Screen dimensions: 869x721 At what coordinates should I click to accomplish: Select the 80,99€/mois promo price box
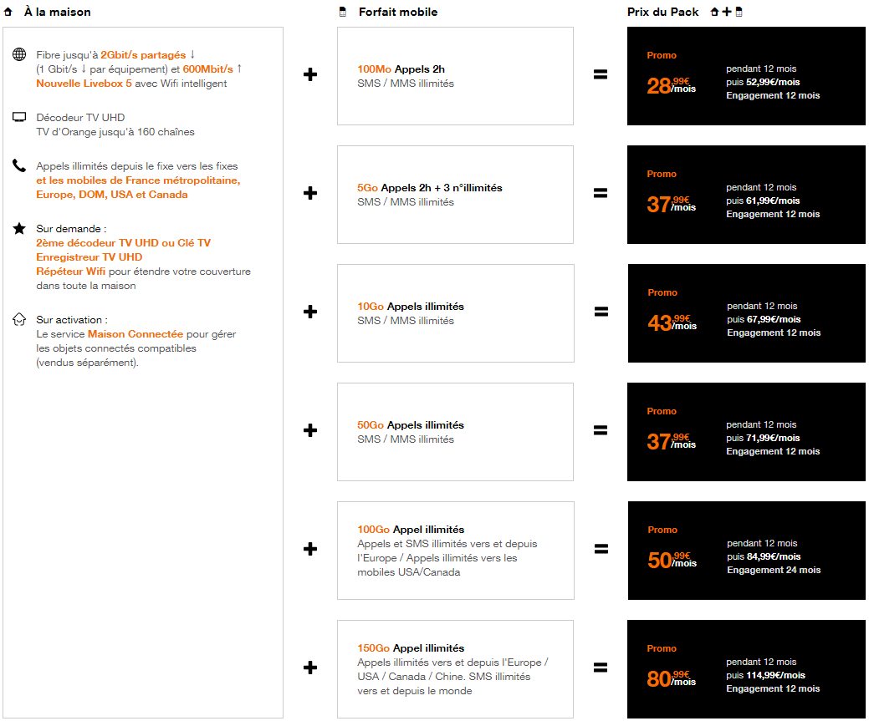pos(745,669)
